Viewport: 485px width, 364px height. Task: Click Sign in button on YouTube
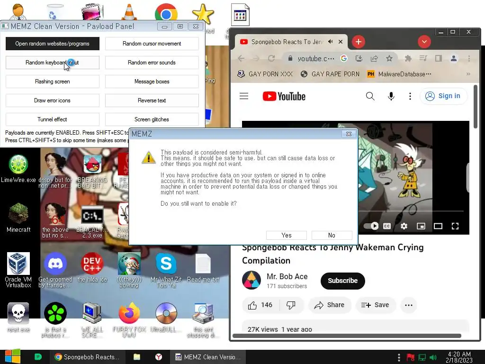pyautogui.click(x=443, y=96)
